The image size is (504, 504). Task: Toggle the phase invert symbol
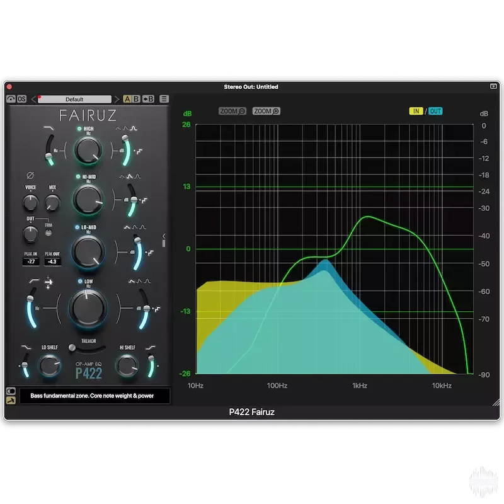pos(30,175)
